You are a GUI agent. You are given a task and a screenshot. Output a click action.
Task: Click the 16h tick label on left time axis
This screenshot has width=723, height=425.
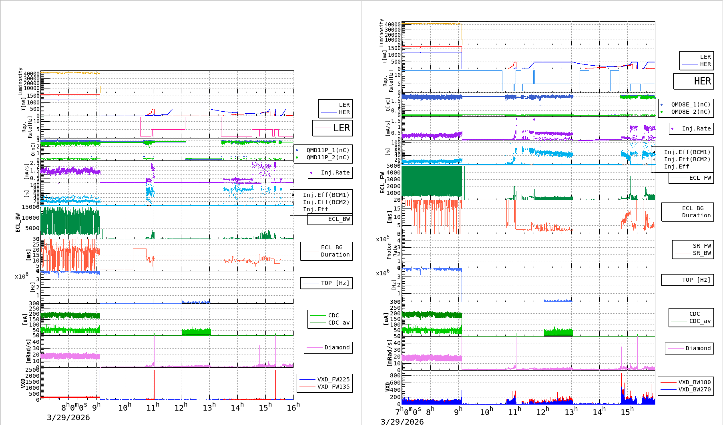pos(293,407)
